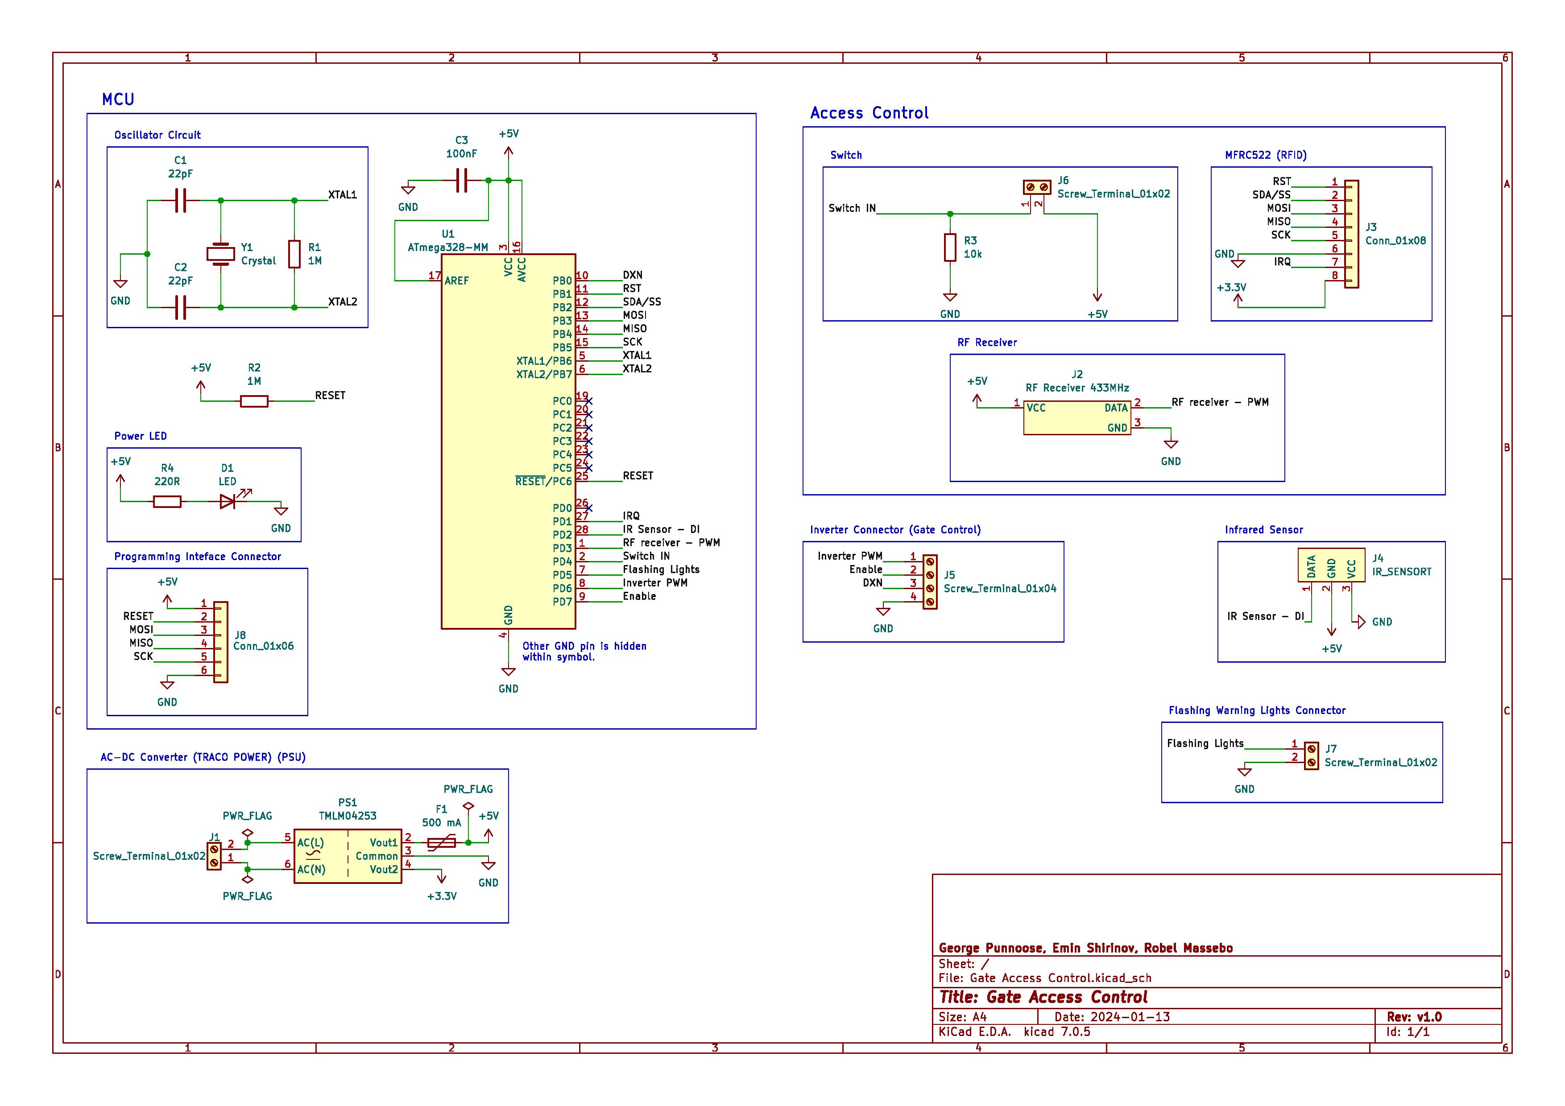Image resolution: width=1565 pixels, height=1106 pixels.
Task: Select the Oscillator Circuit label
Action: 157,135
